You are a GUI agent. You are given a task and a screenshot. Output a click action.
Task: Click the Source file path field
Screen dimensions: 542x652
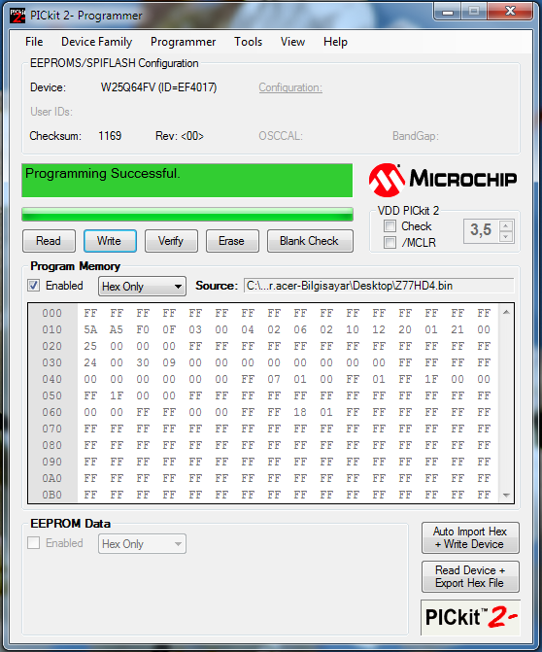click(379, 286)
